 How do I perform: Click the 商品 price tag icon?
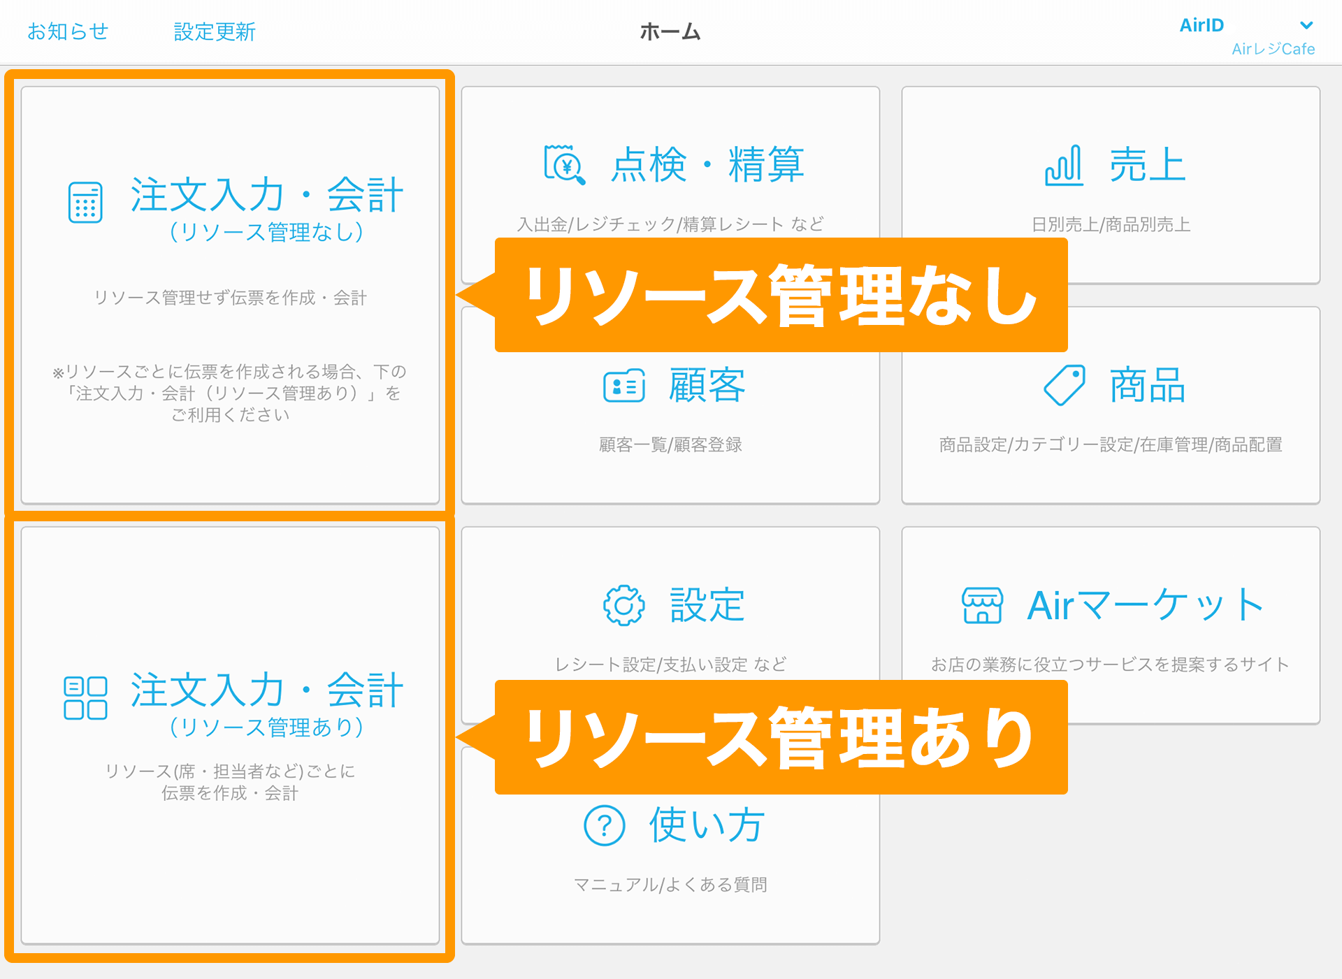[x=1064, y=385]
